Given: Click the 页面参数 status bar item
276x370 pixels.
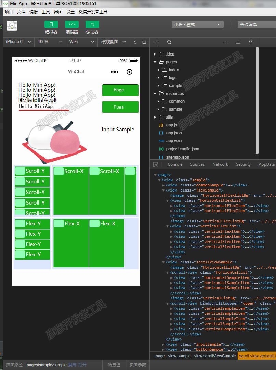Looking at the screenshot, I should (x=138, y=365).
